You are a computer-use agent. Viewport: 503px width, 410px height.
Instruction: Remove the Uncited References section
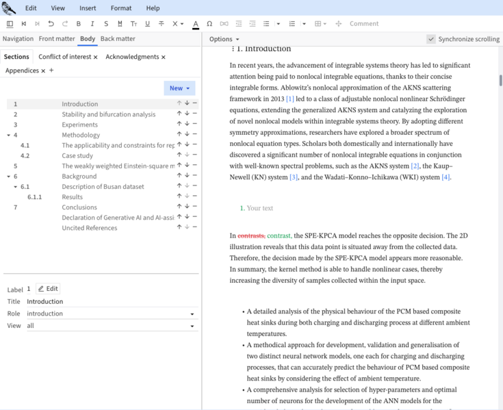(x=195, y=227)
